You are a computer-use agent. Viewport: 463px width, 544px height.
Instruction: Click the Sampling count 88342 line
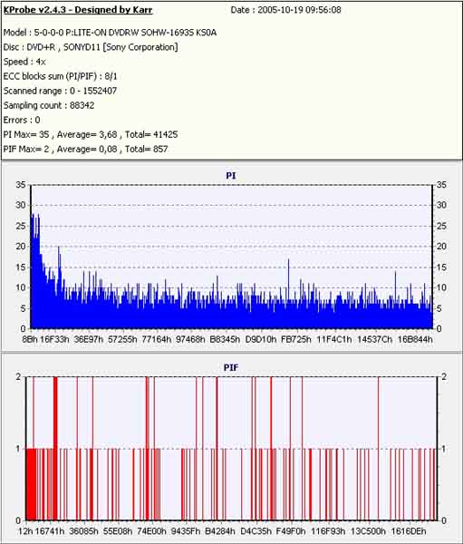click(49, 105)
